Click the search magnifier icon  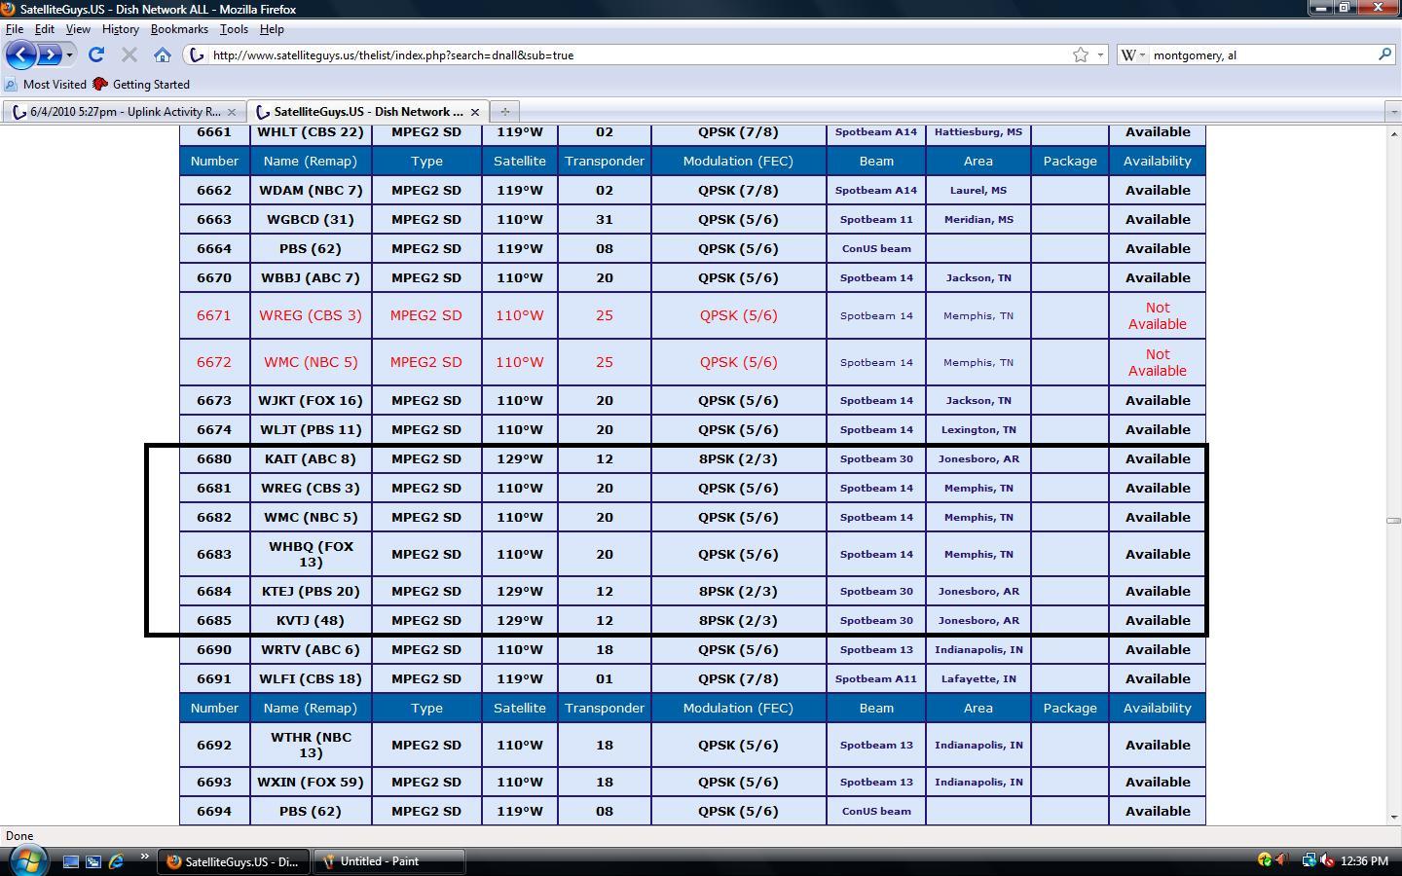pyautogui.click(x=1384, y=55)
